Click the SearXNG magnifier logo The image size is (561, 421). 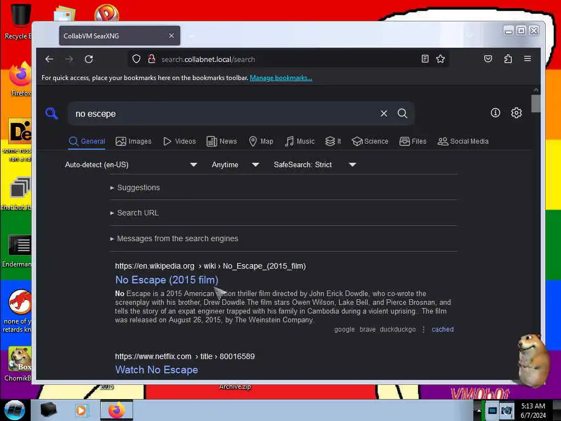[x=51, y=113]
